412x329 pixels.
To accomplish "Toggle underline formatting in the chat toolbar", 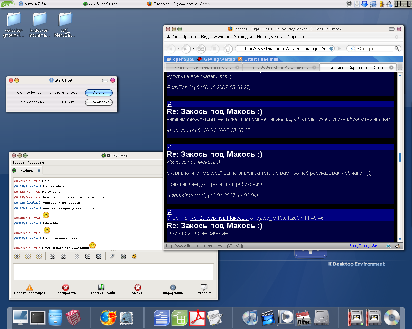I will [39, 256].
